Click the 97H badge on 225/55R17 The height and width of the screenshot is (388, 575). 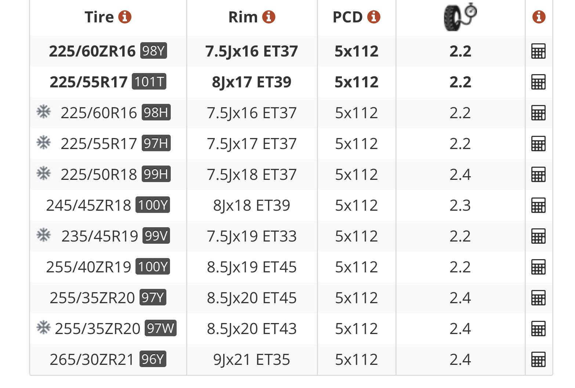click(156, 143)
